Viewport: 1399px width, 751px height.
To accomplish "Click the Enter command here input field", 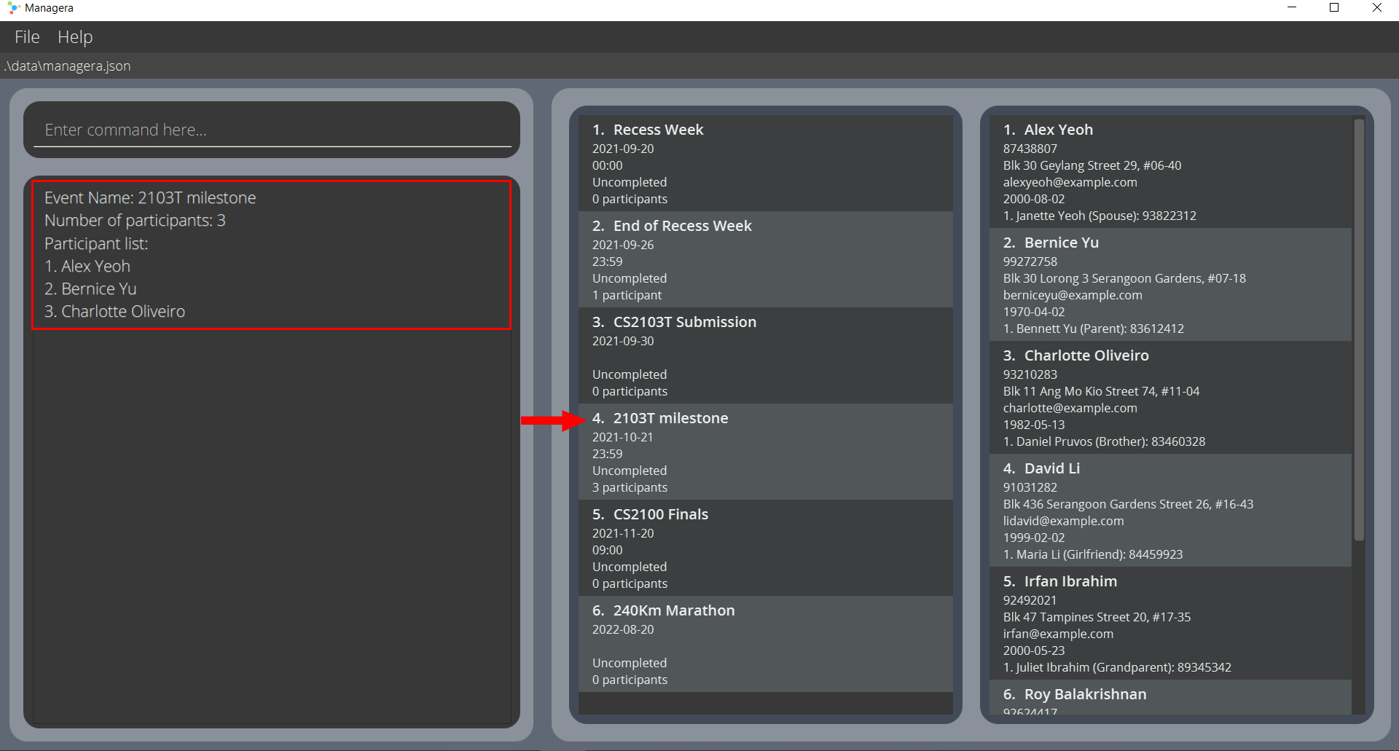I will (x=272, y=130).
